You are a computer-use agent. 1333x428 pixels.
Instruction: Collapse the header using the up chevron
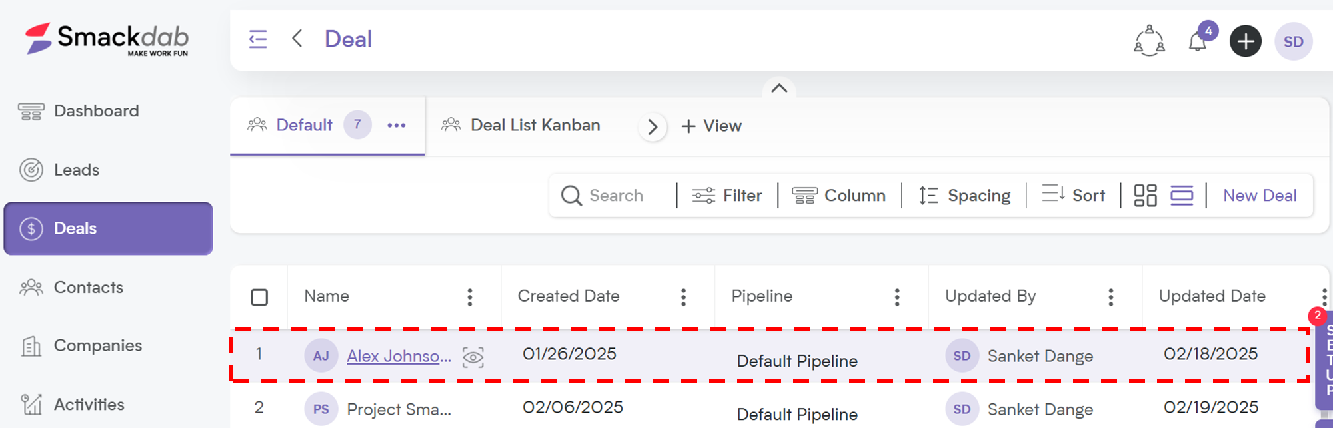[x=779, y=88]
